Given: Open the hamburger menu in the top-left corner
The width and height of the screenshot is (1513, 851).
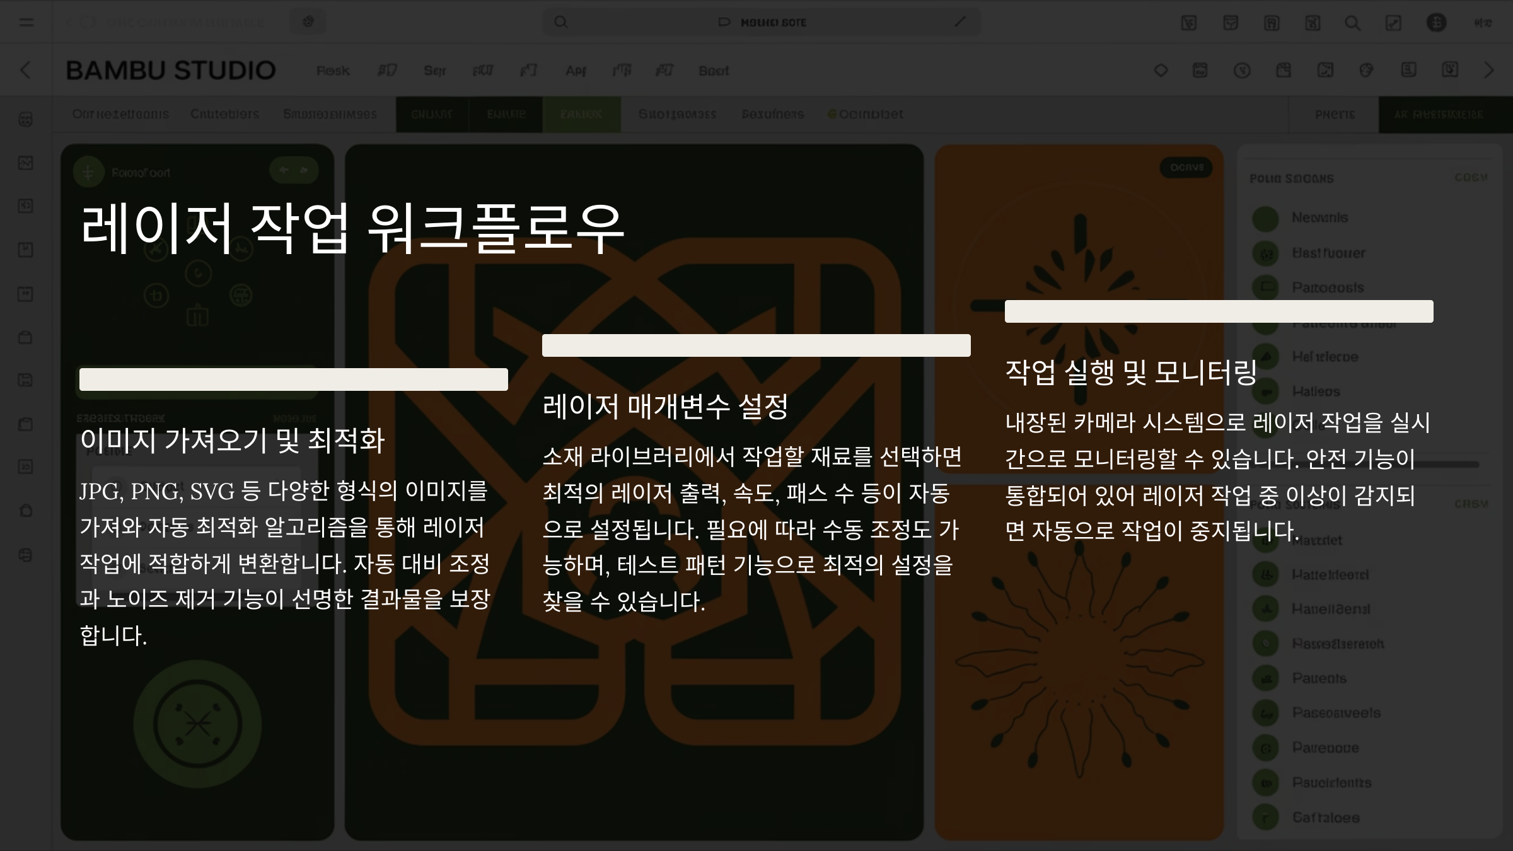Looking at the screenshot, I should tap(26, 23).
